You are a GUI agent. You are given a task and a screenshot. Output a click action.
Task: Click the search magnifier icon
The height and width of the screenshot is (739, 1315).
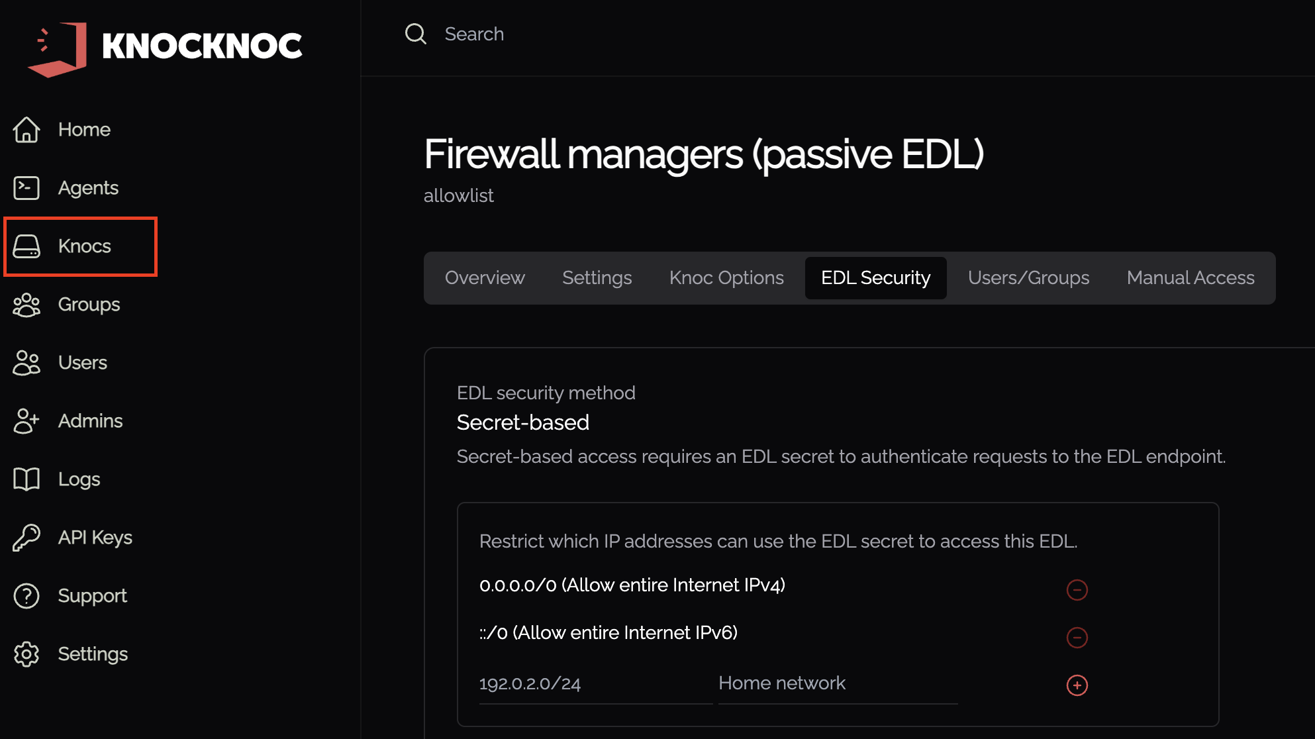coord(416,34)
